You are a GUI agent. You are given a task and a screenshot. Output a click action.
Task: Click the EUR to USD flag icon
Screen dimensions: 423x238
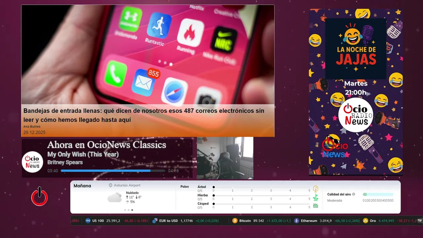point(155,220)
